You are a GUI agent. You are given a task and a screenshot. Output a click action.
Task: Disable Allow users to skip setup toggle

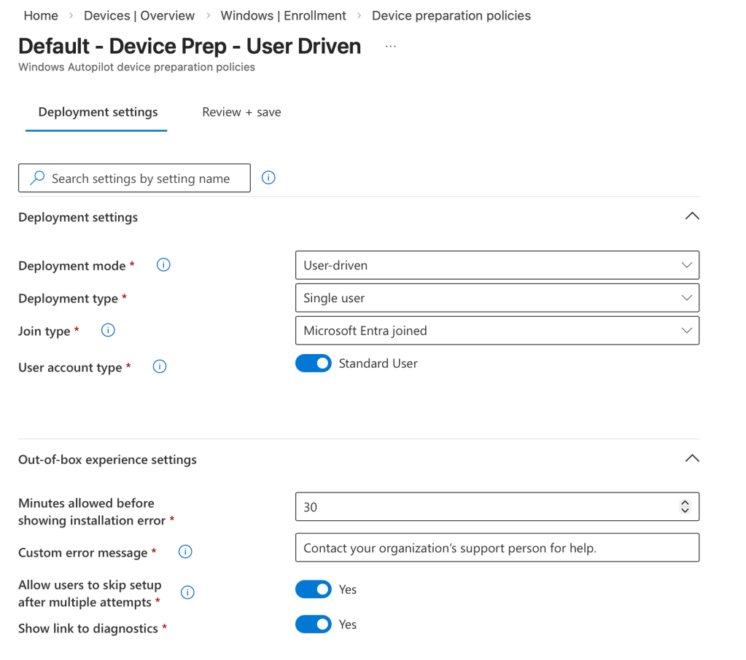(314, 589)
